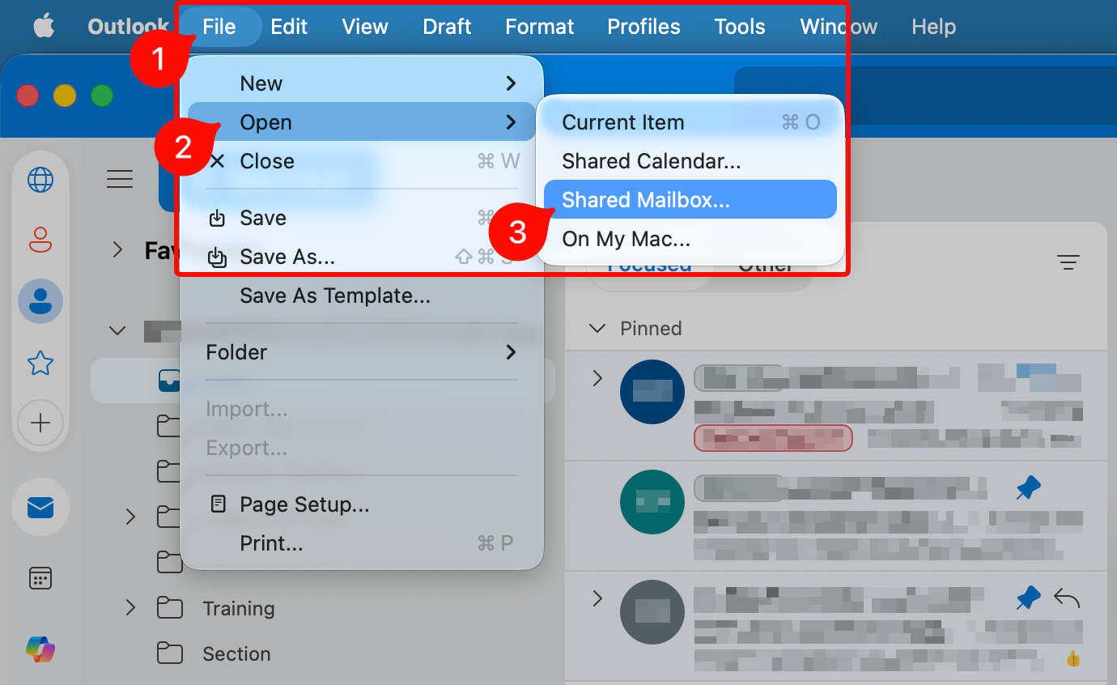Select Page Setup... menu item
The image size is (1117, 685).
pos(304,505)
